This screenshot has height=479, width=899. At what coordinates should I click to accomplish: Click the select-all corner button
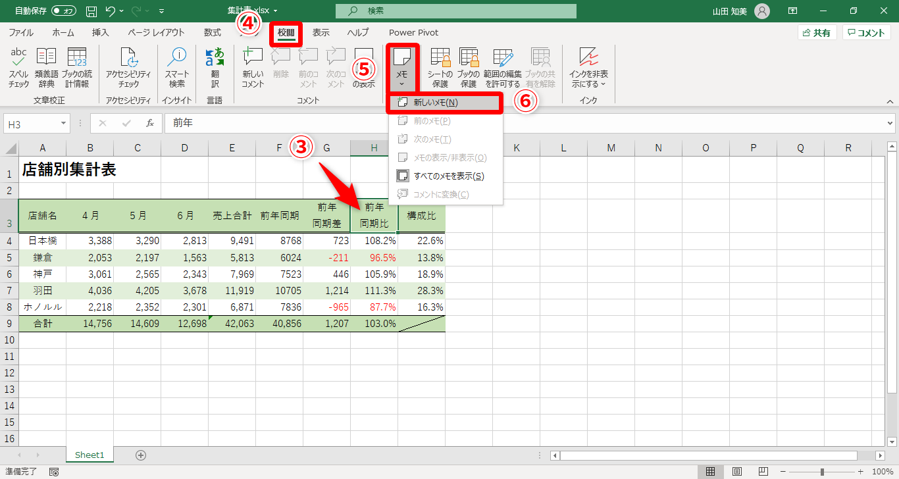coord(9,148)
